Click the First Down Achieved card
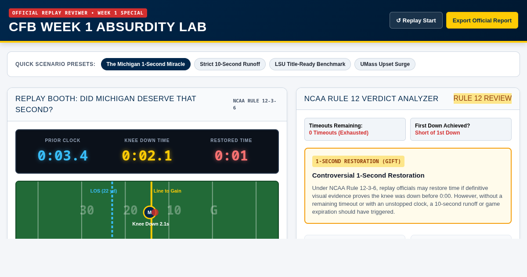527x277 pixels. 461,129
